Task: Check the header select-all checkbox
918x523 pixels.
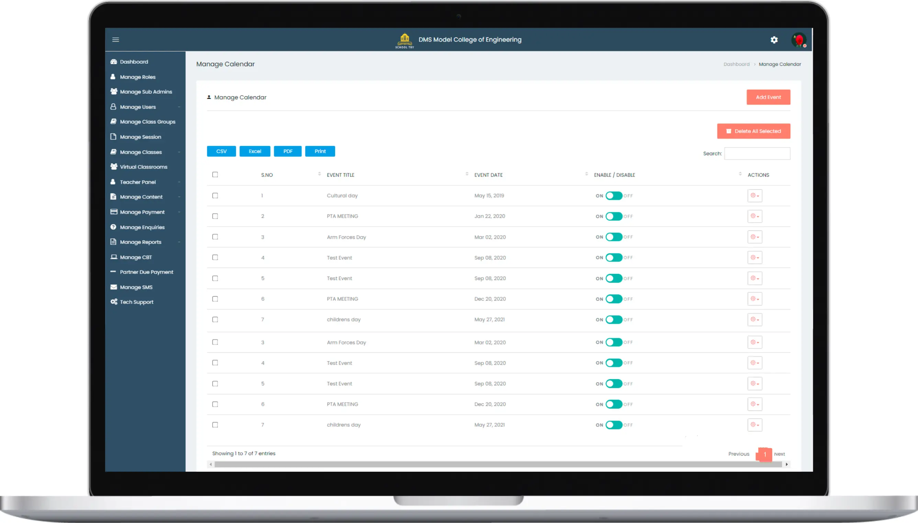Action: tap(215, 175)
